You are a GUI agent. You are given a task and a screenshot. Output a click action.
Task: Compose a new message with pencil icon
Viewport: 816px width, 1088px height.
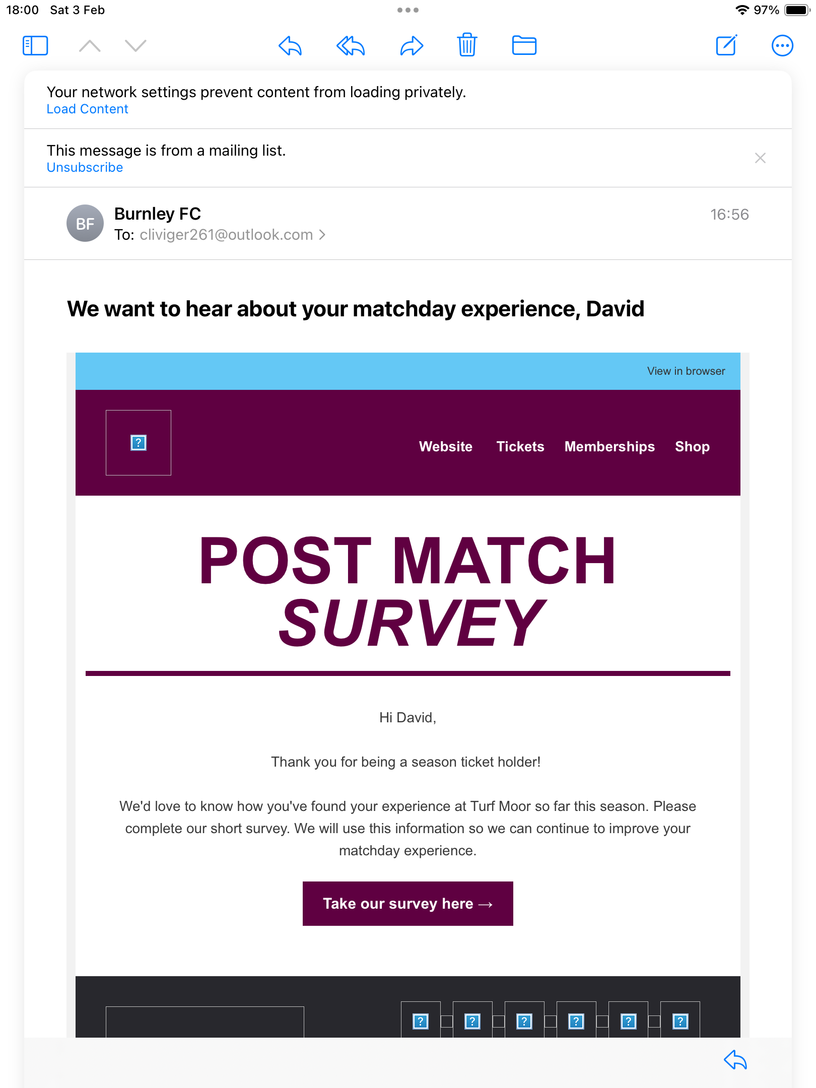point(727,45)
